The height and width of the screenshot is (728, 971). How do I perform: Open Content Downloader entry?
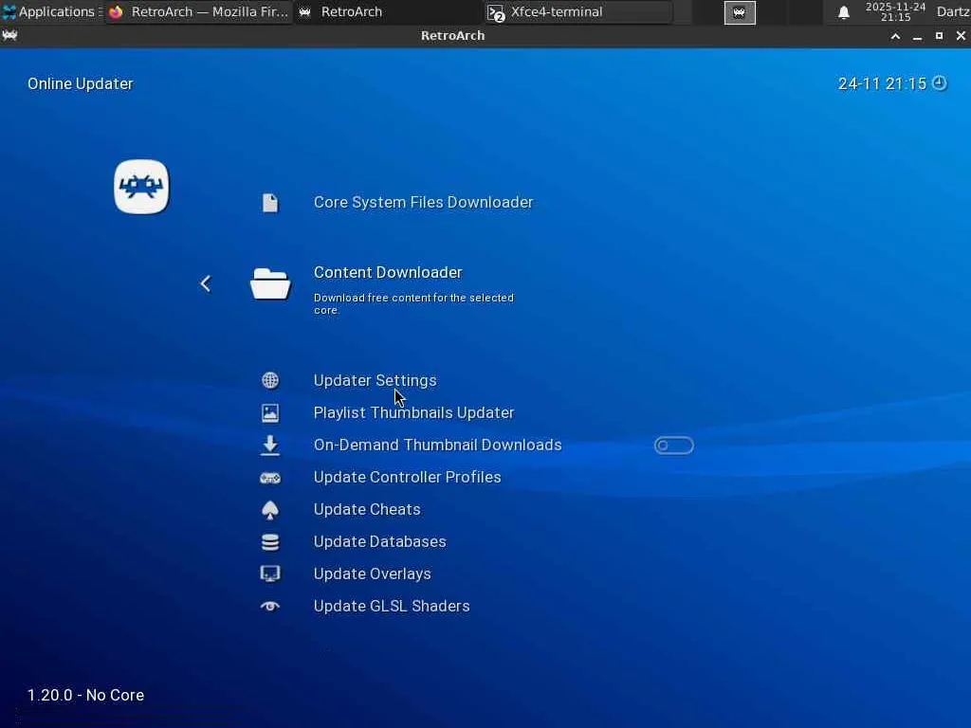(388, 272)
